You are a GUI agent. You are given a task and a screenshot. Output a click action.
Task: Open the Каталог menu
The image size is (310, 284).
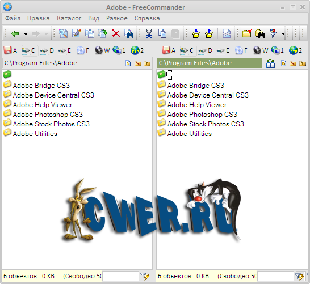(x=69, y=18)
